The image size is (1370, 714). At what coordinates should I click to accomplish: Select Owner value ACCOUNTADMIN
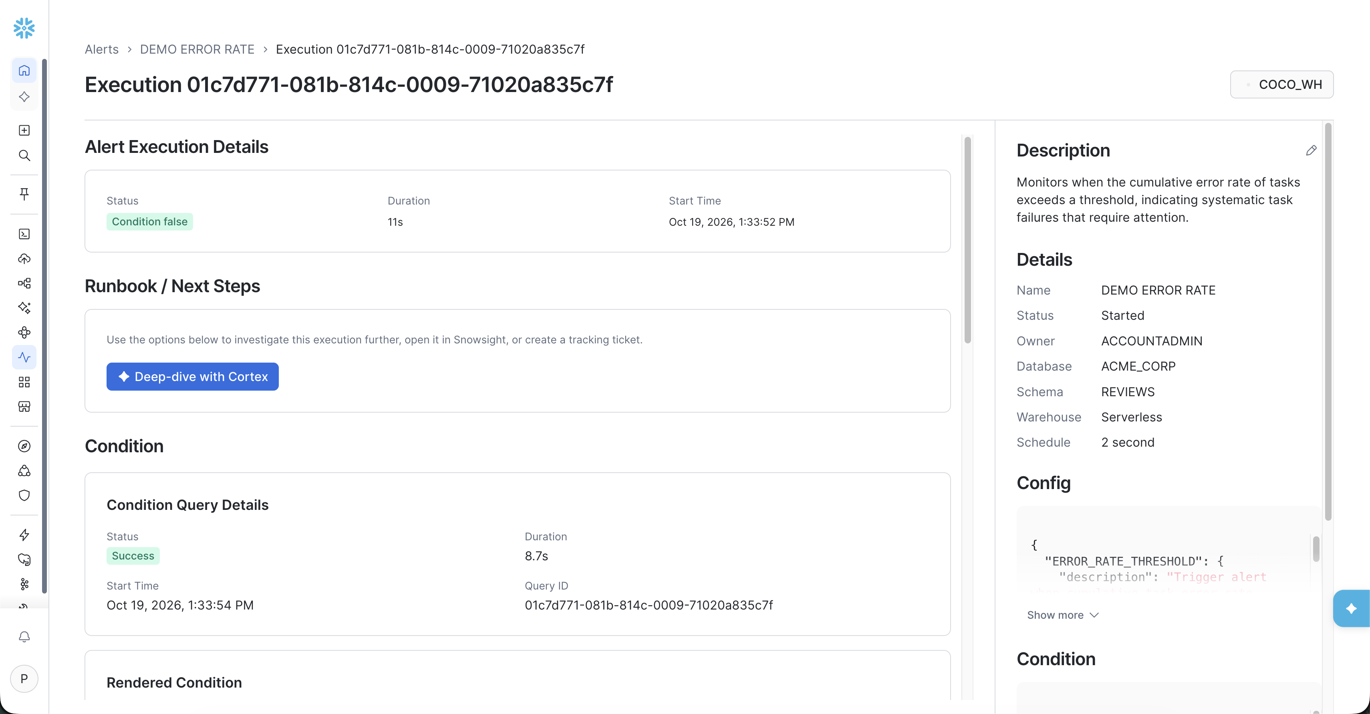coord(1151,341)
